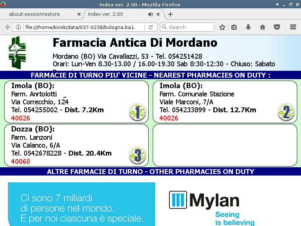Image resolution: width=301 pixels, height=226 pixels.
Task: Switch to the about:sessionrestore tab
Action: pos(40,14)
